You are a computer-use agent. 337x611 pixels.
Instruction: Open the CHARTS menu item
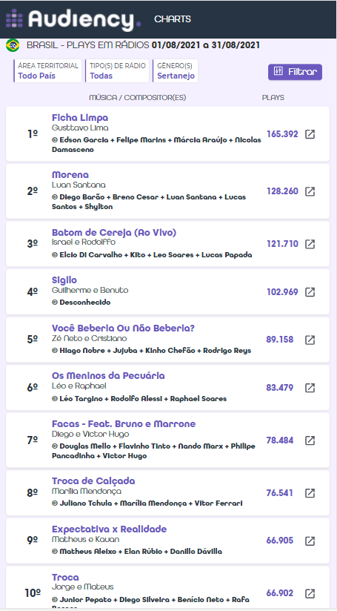(173, 19)
